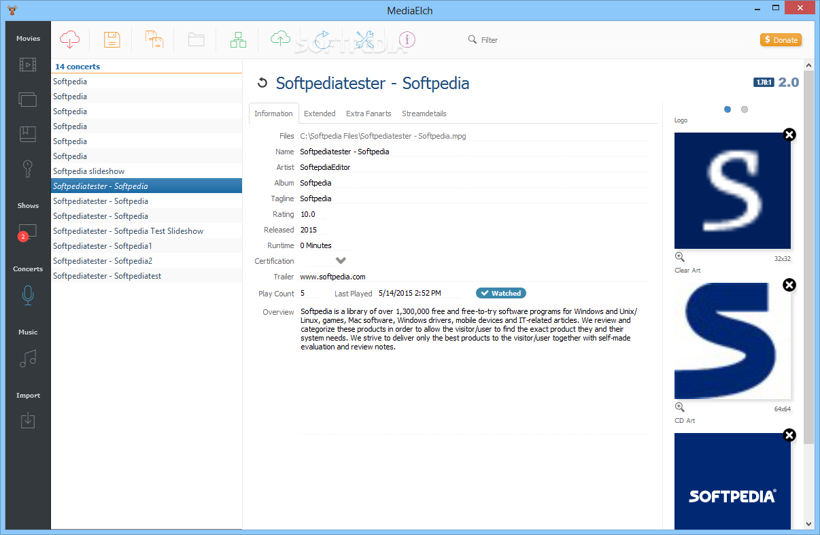Save the current concert with floppy icon
This screenshot has height=535, width=820.
pos(112,39)
